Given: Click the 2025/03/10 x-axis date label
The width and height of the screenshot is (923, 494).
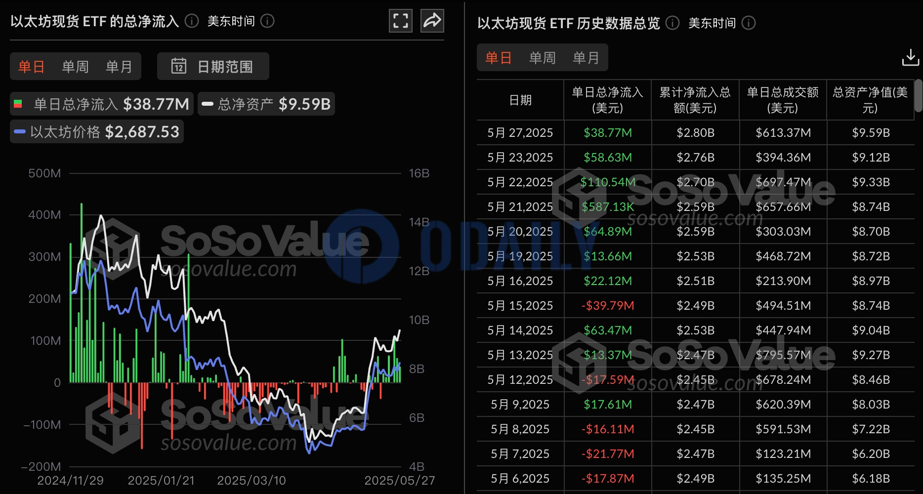Looking at the screenshot, I should [x=252, y=480].
